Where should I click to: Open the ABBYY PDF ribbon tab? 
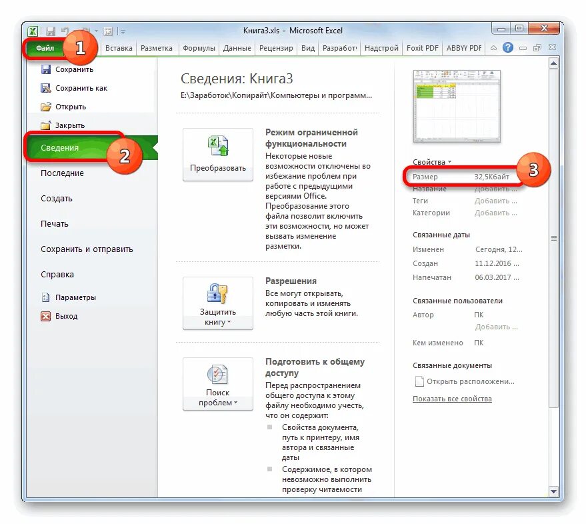pos(464,48)
